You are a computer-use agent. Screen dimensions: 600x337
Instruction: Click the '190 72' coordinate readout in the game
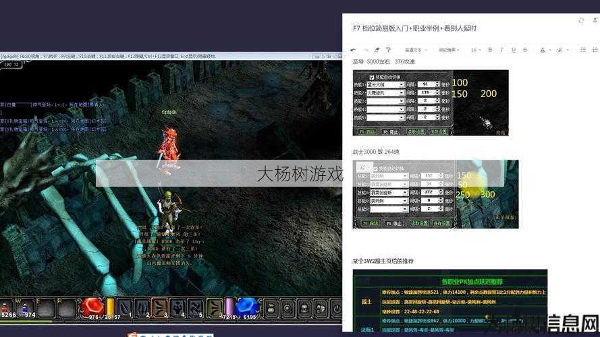[11, 65]
